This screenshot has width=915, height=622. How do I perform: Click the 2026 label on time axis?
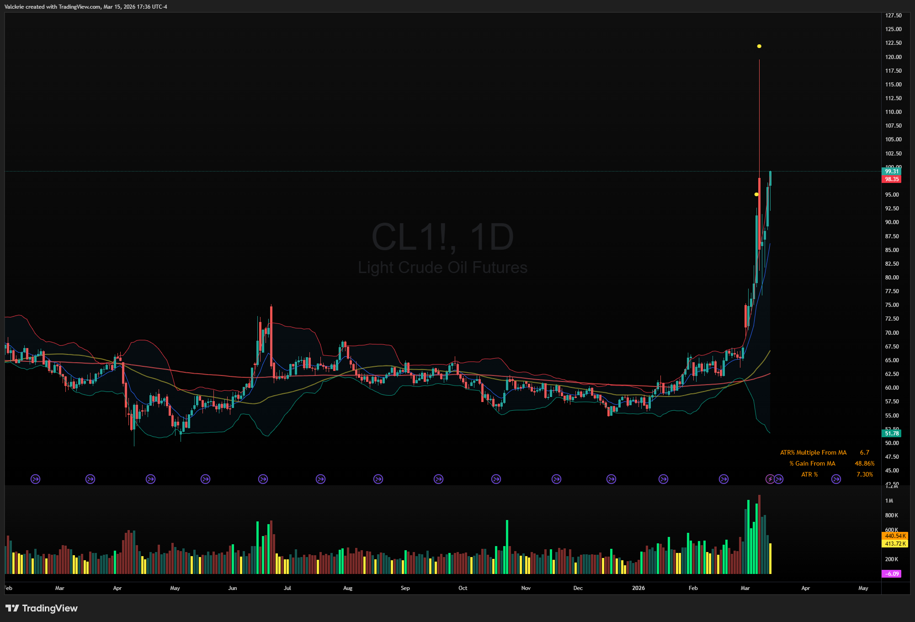point(638,588)
